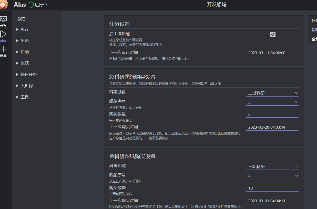This screenshot has width=317, height=209.
Task: Click the 任务设置 section heading
Action: click(x=119, y=24)
